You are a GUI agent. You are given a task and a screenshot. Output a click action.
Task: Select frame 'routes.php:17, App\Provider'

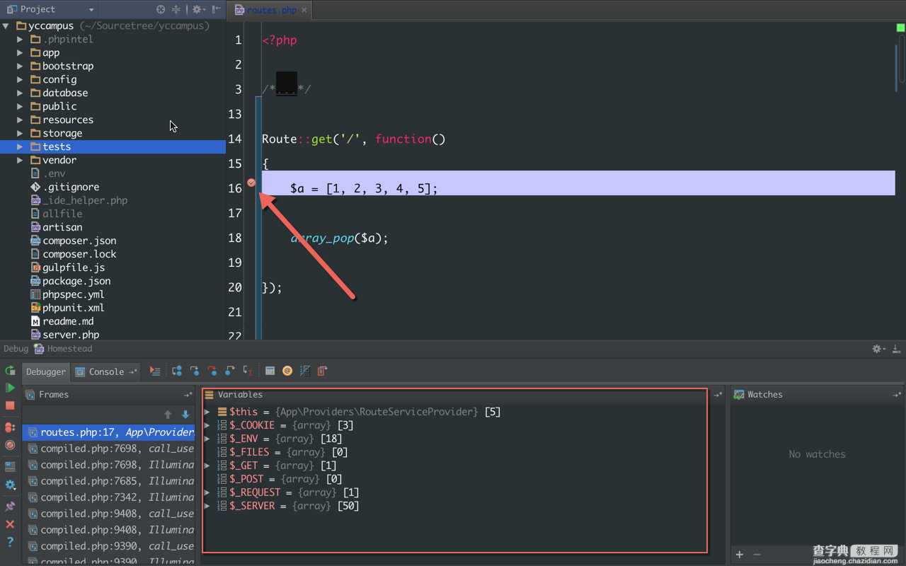click(x=109, y=432)
